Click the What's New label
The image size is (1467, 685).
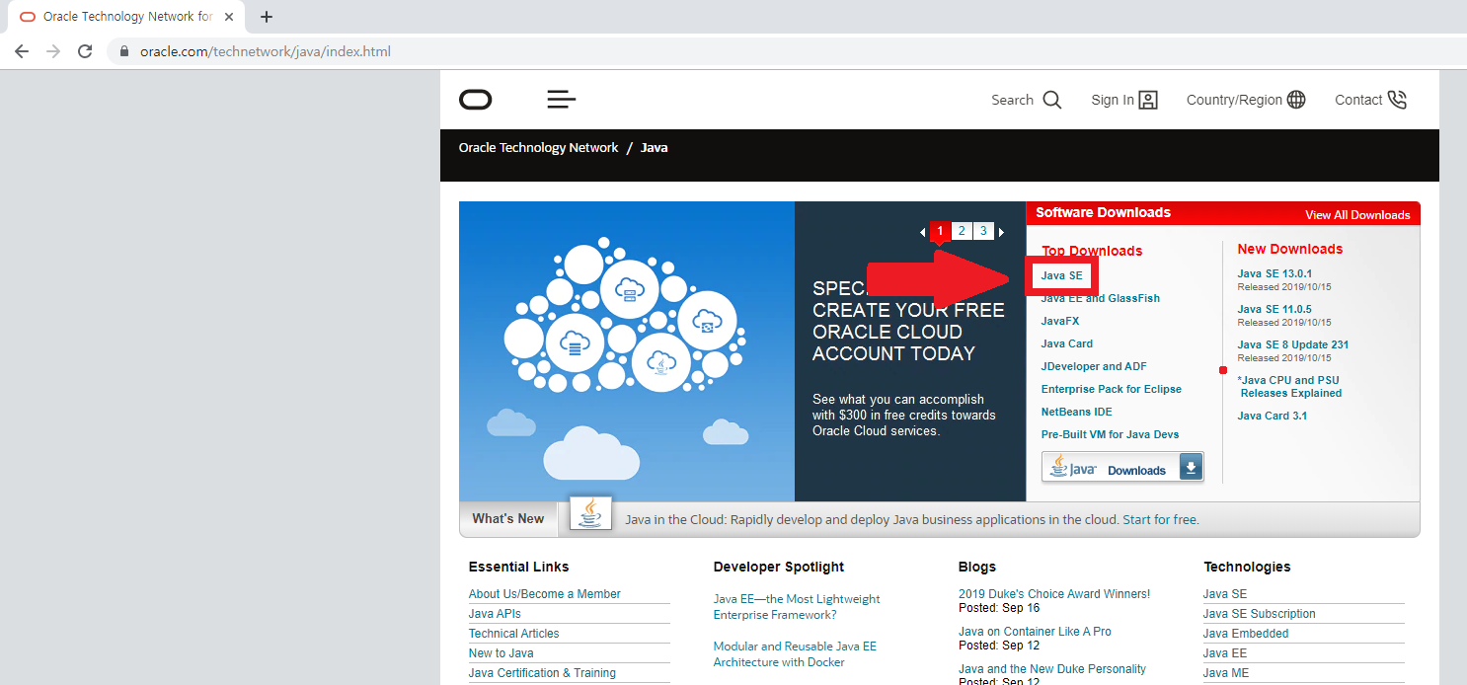(x=508, y=518)
